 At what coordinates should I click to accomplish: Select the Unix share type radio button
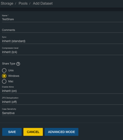pyautogui.click(x=4, y=71)
